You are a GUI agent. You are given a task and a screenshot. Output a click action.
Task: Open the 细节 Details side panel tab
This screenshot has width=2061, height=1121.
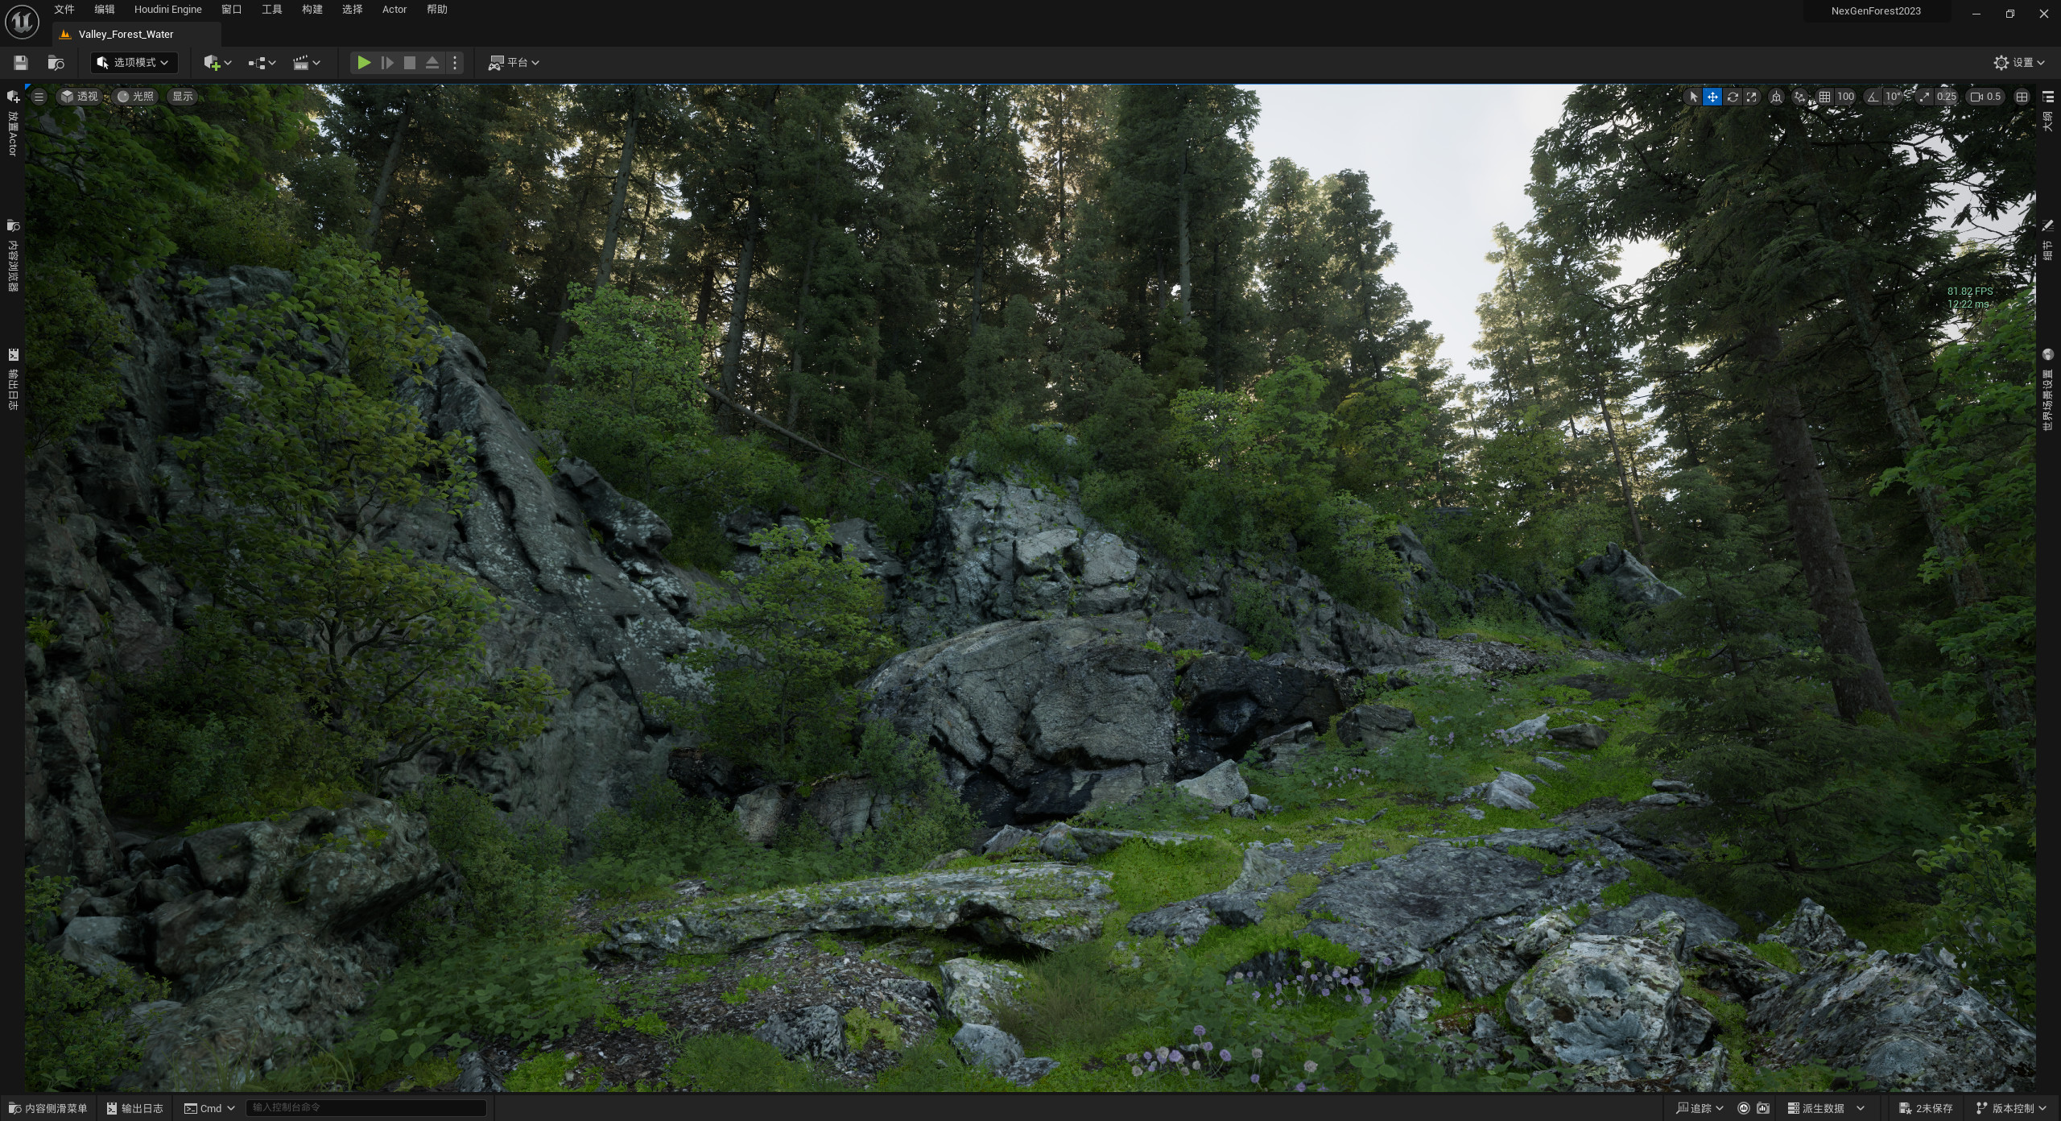(2048, 240)
